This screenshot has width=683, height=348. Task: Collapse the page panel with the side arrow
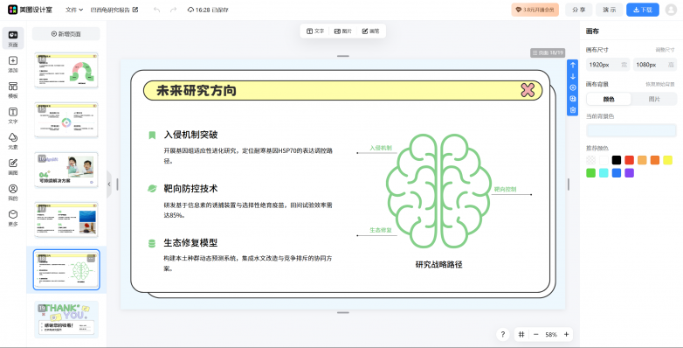[109, 184]
